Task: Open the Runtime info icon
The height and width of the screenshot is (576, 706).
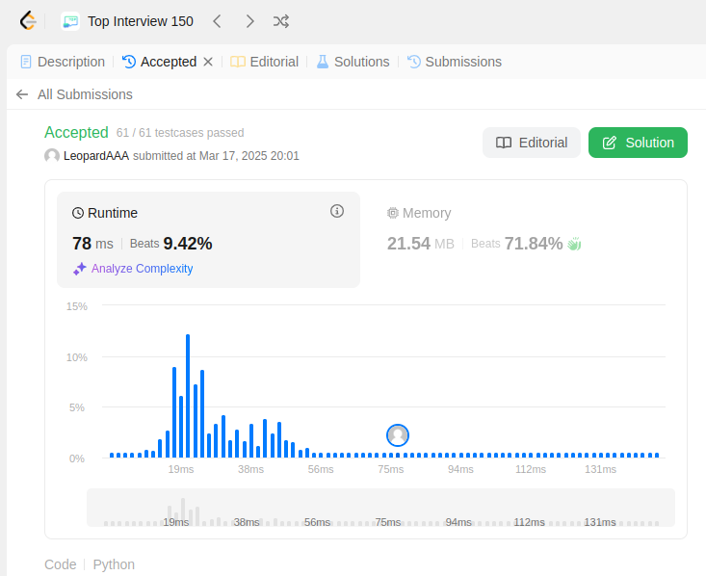Action: [x=337, y=211]
